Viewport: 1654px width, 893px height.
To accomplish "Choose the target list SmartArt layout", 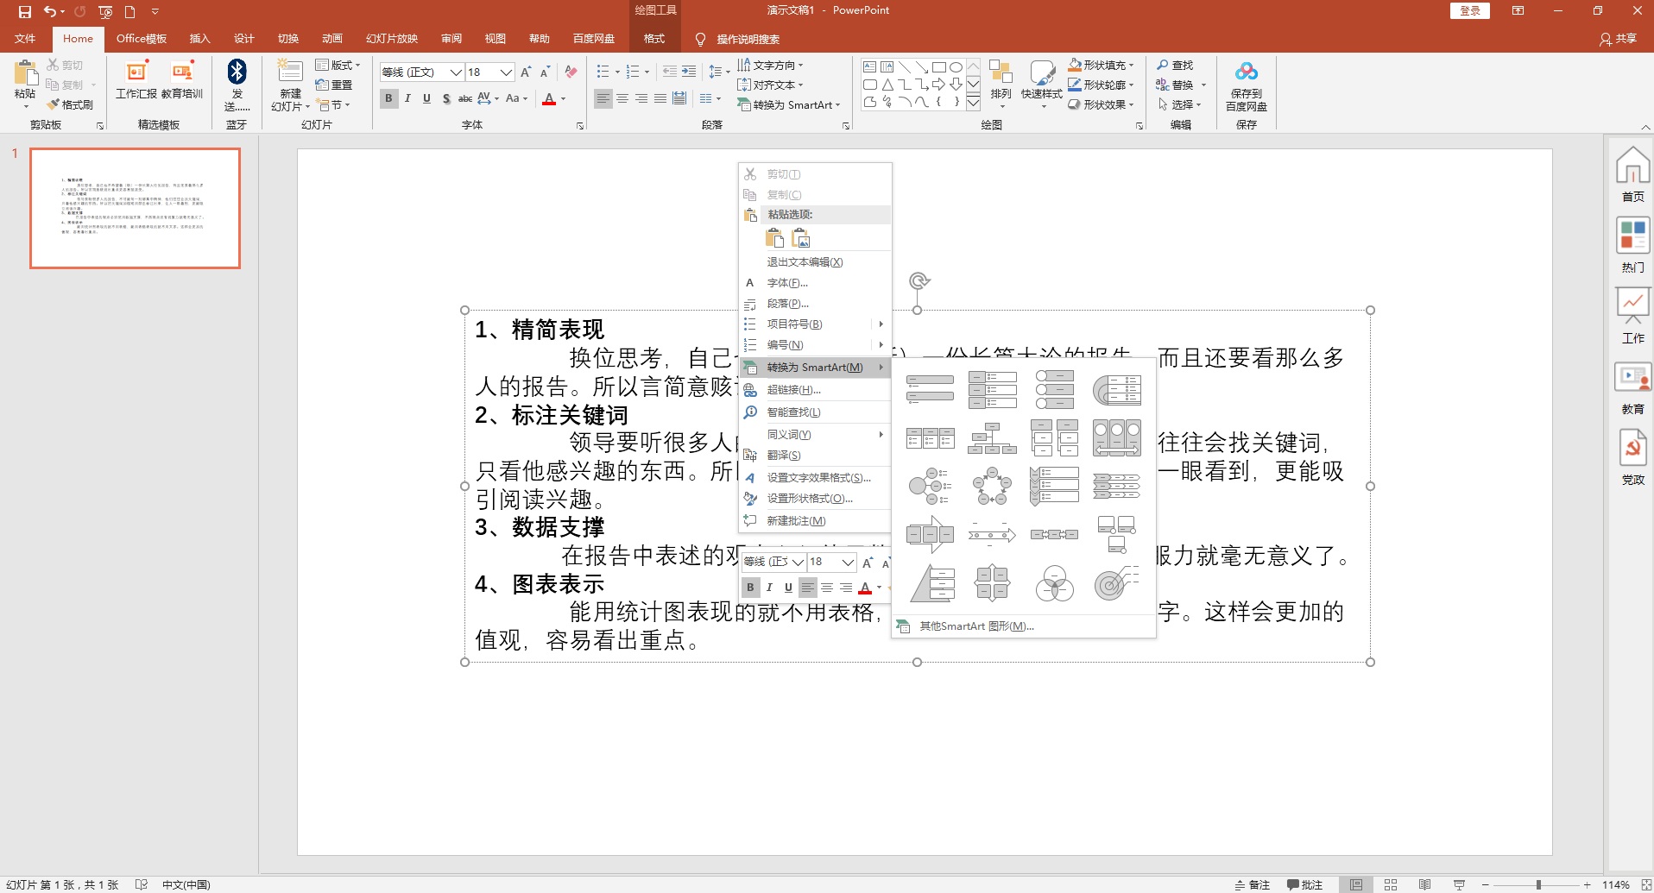I will point(1116,584).
